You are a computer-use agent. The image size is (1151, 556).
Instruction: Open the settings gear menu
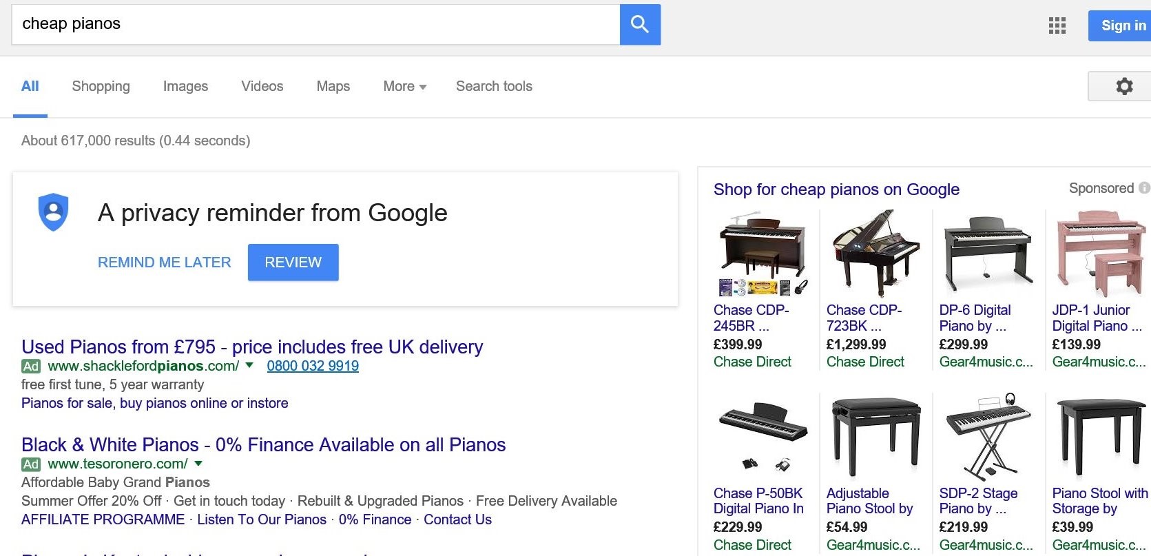[x=1123, y=86]
